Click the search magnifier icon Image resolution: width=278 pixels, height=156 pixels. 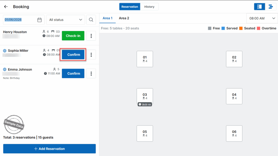pos(91,20)
